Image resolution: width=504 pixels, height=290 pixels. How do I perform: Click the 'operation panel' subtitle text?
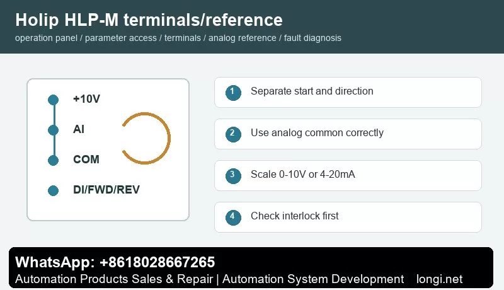click(x=46, y=38)
